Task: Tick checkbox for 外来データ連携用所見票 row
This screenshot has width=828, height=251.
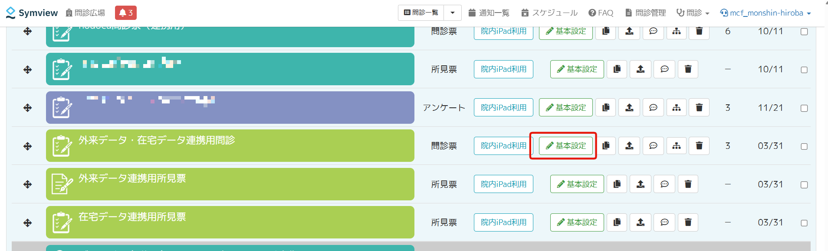Action: click(804, 185)
